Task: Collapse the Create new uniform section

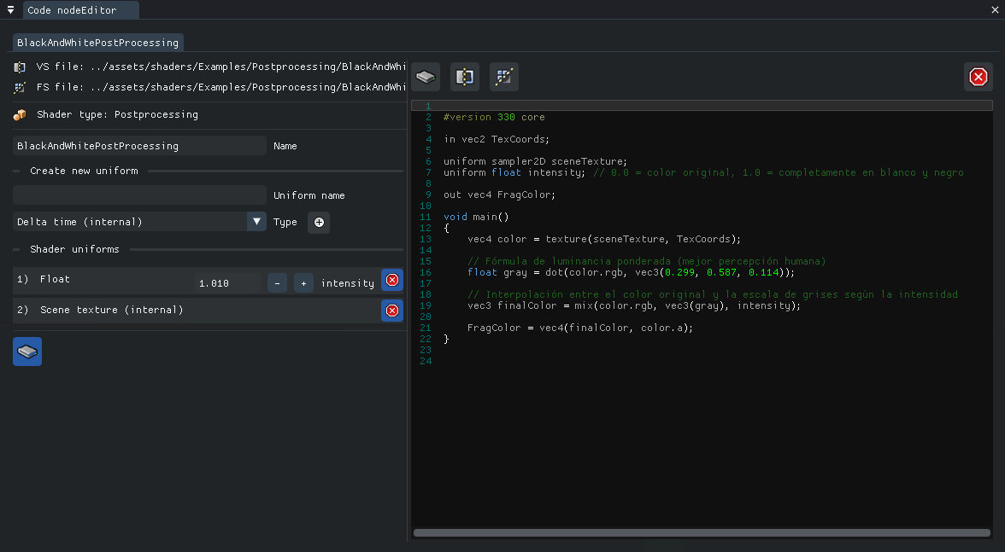Action: 15,171
